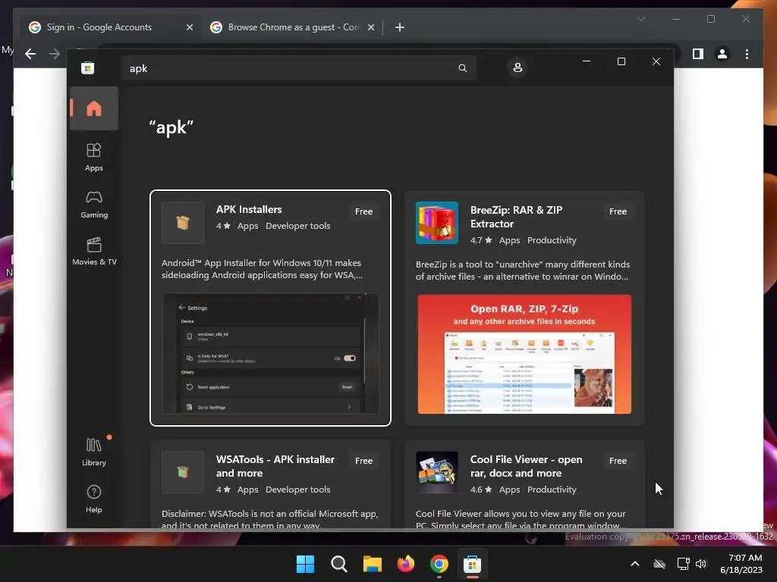The height and width of the screenshot is (582, 777).
Task: Click the BreeZip app icon
Action: click(x=436, y=223)
